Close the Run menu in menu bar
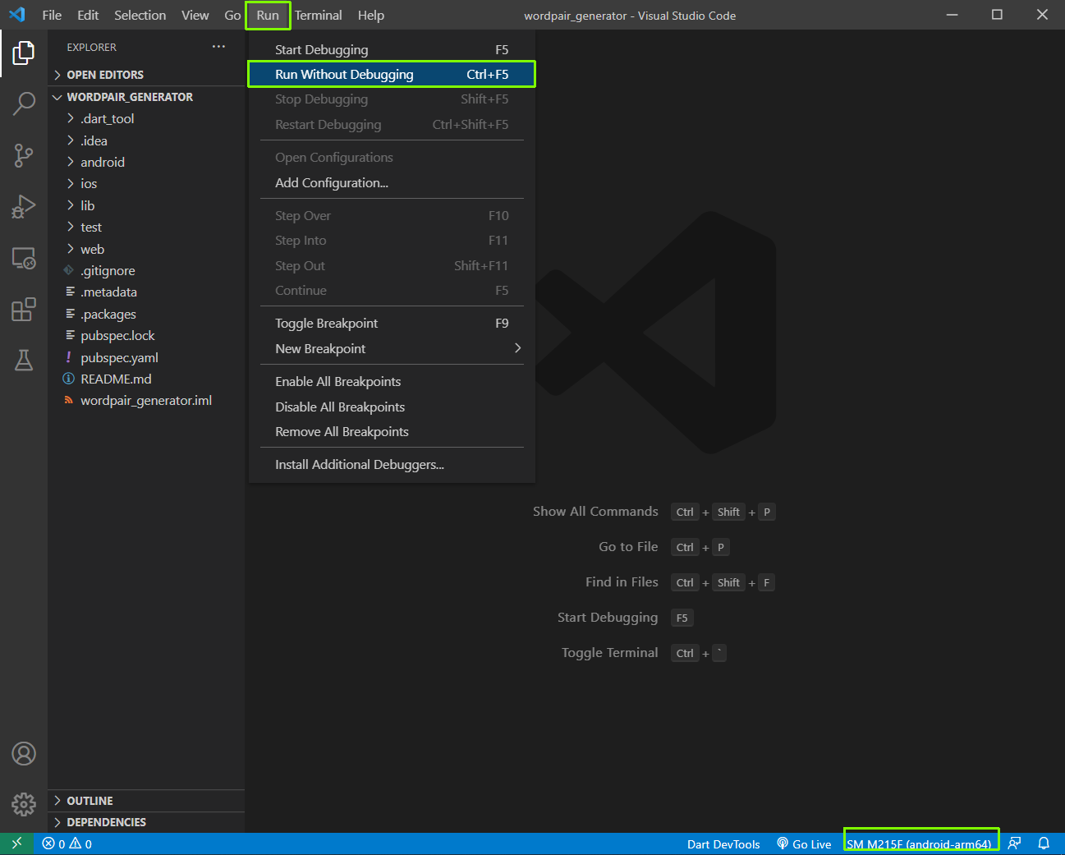The width and height of the screenshot is (1065, 855). 268,15
